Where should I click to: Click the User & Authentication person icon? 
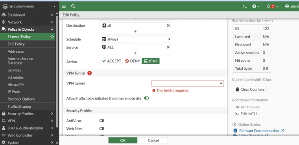[4, 128]
